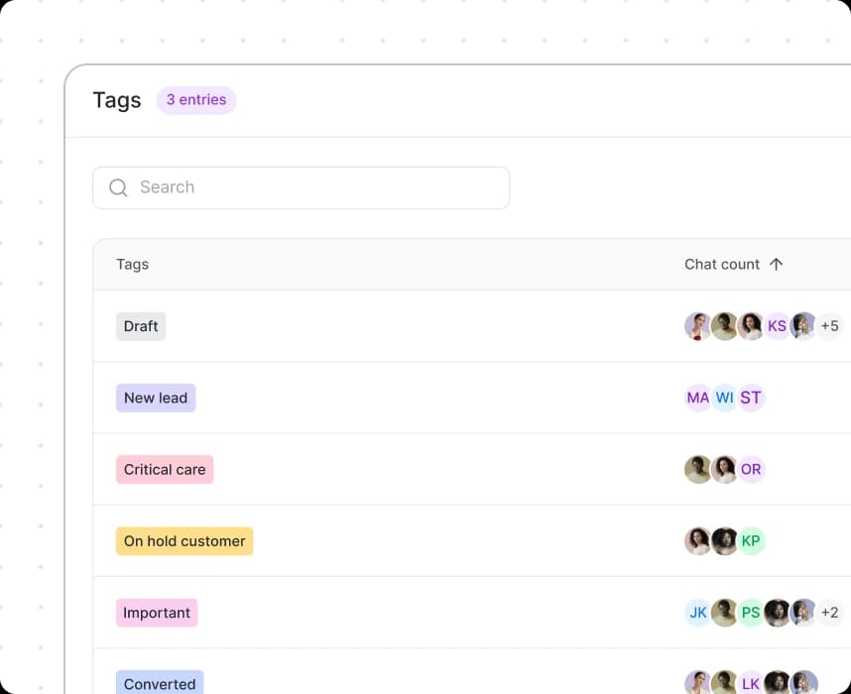Click the +5 overflow in Draft row
Image resolution: width=851 pixels, height=694 pixels.
pos(829,326)
